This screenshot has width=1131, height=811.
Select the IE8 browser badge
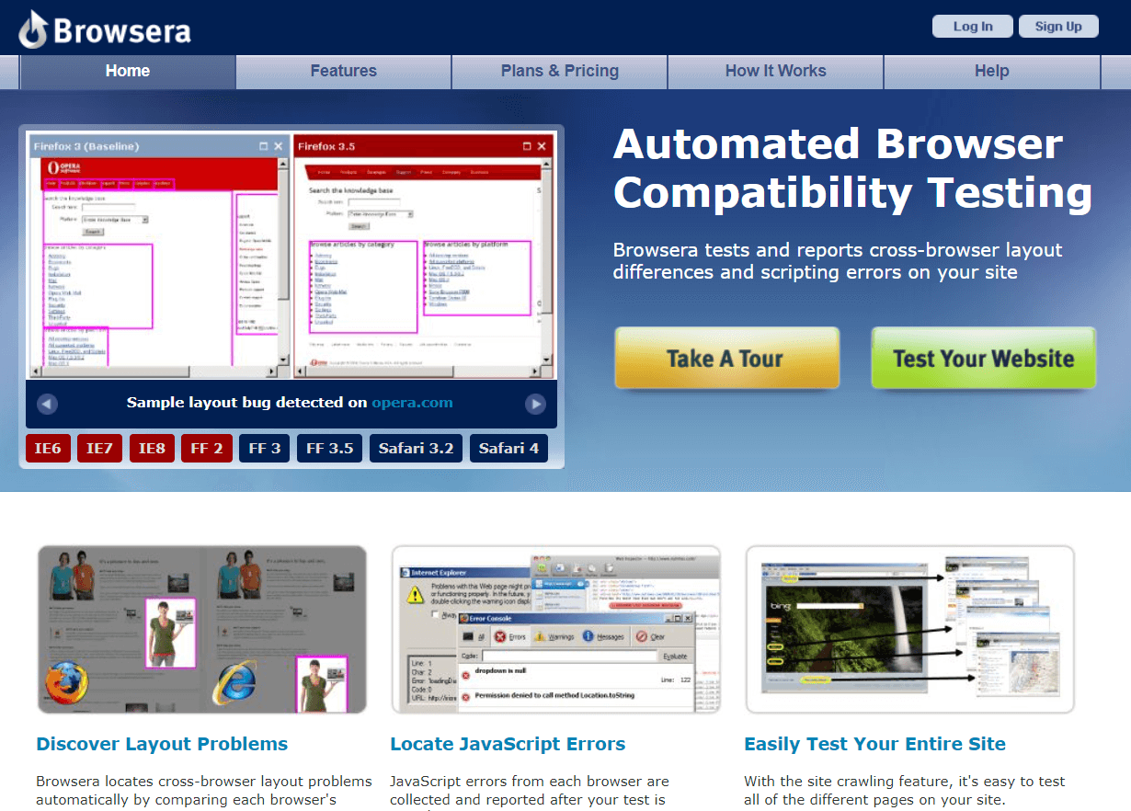click(x=152, y=448)
